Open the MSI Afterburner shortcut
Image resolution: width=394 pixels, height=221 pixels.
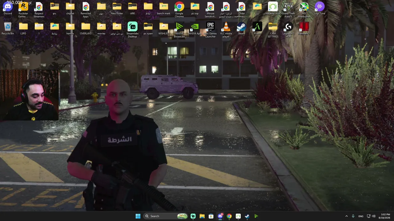(304, 10)
